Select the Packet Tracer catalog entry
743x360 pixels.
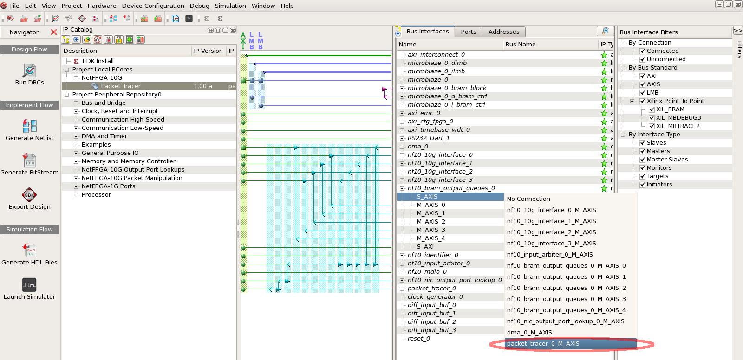121,86
